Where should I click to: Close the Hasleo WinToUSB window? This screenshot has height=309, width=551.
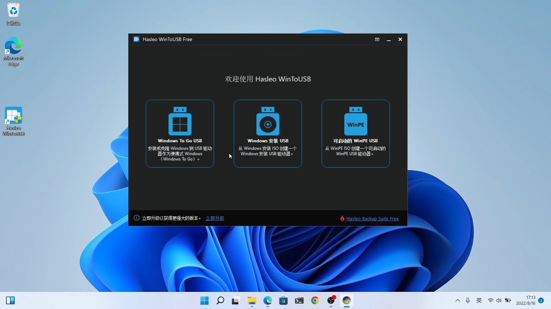click(400, 39)
